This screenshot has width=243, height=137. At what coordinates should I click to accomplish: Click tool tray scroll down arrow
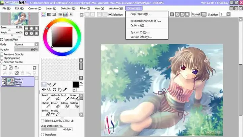(x=81, y=114)
